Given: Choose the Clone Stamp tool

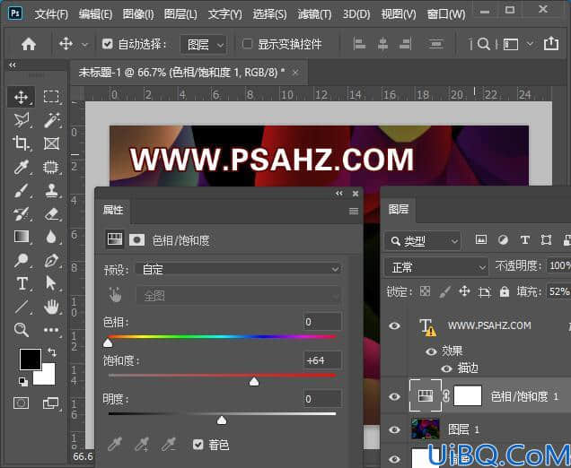Looking at the screenshot, I should (x=51, y=191).
